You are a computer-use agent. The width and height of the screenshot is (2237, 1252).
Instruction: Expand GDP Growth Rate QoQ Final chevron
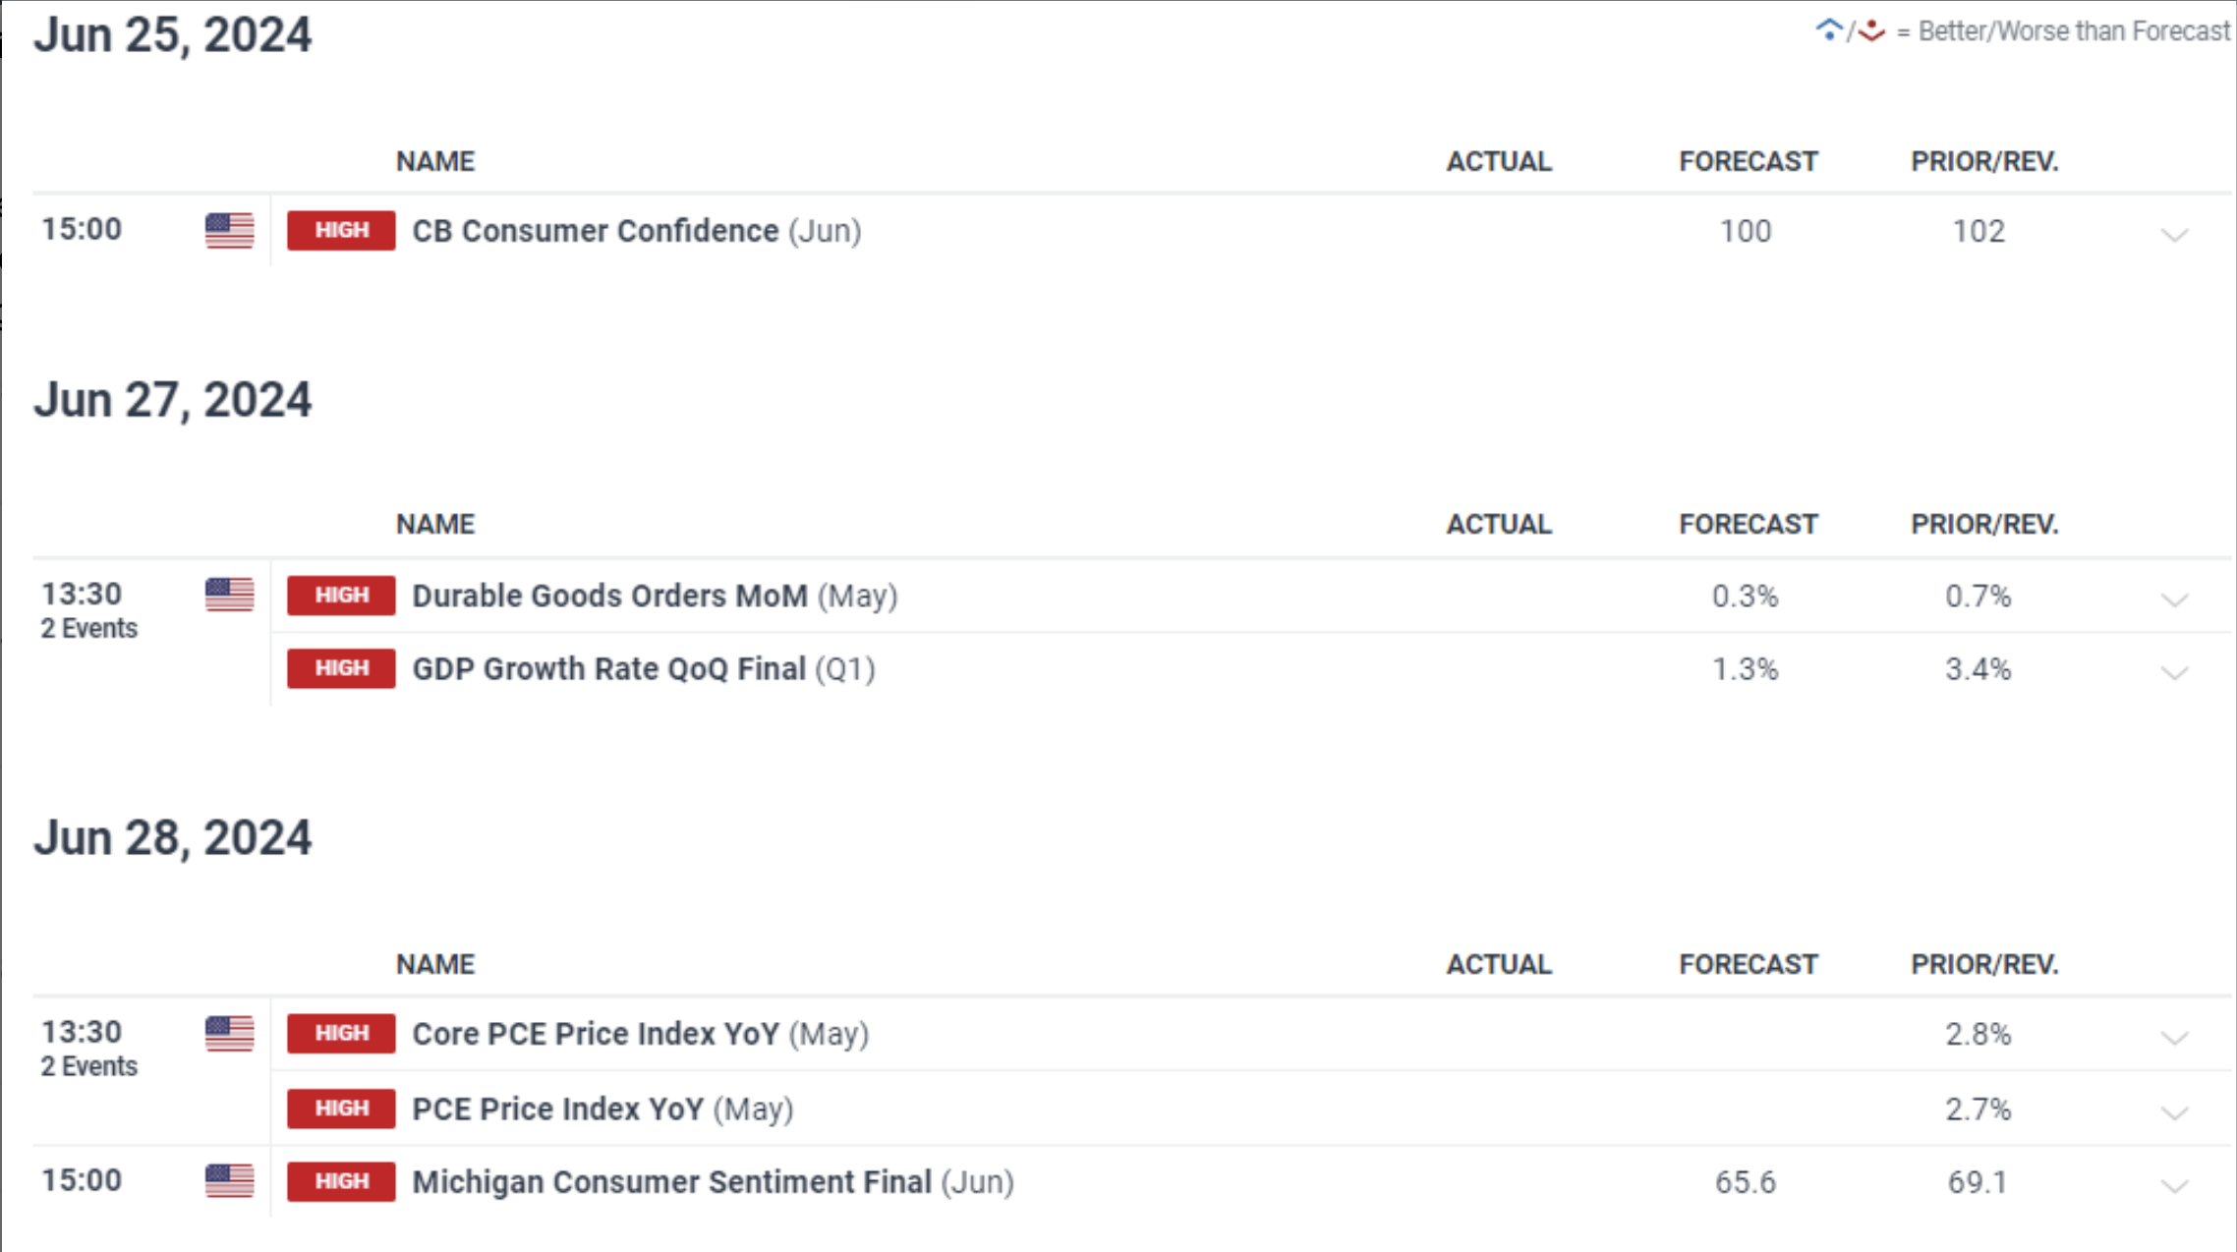click(x=2174, y=673)
